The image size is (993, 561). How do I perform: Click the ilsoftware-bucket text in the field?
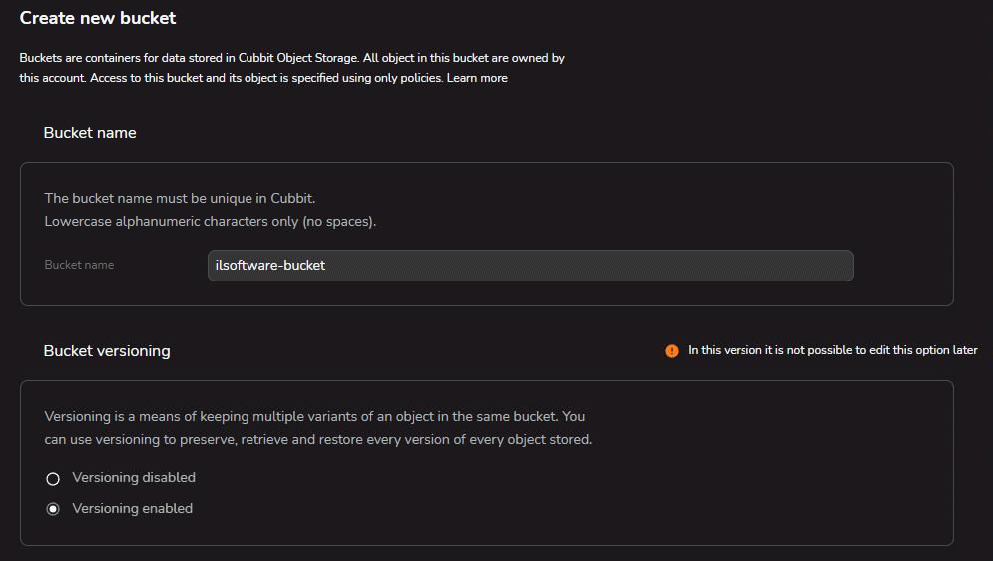click(x=270, y=266)
